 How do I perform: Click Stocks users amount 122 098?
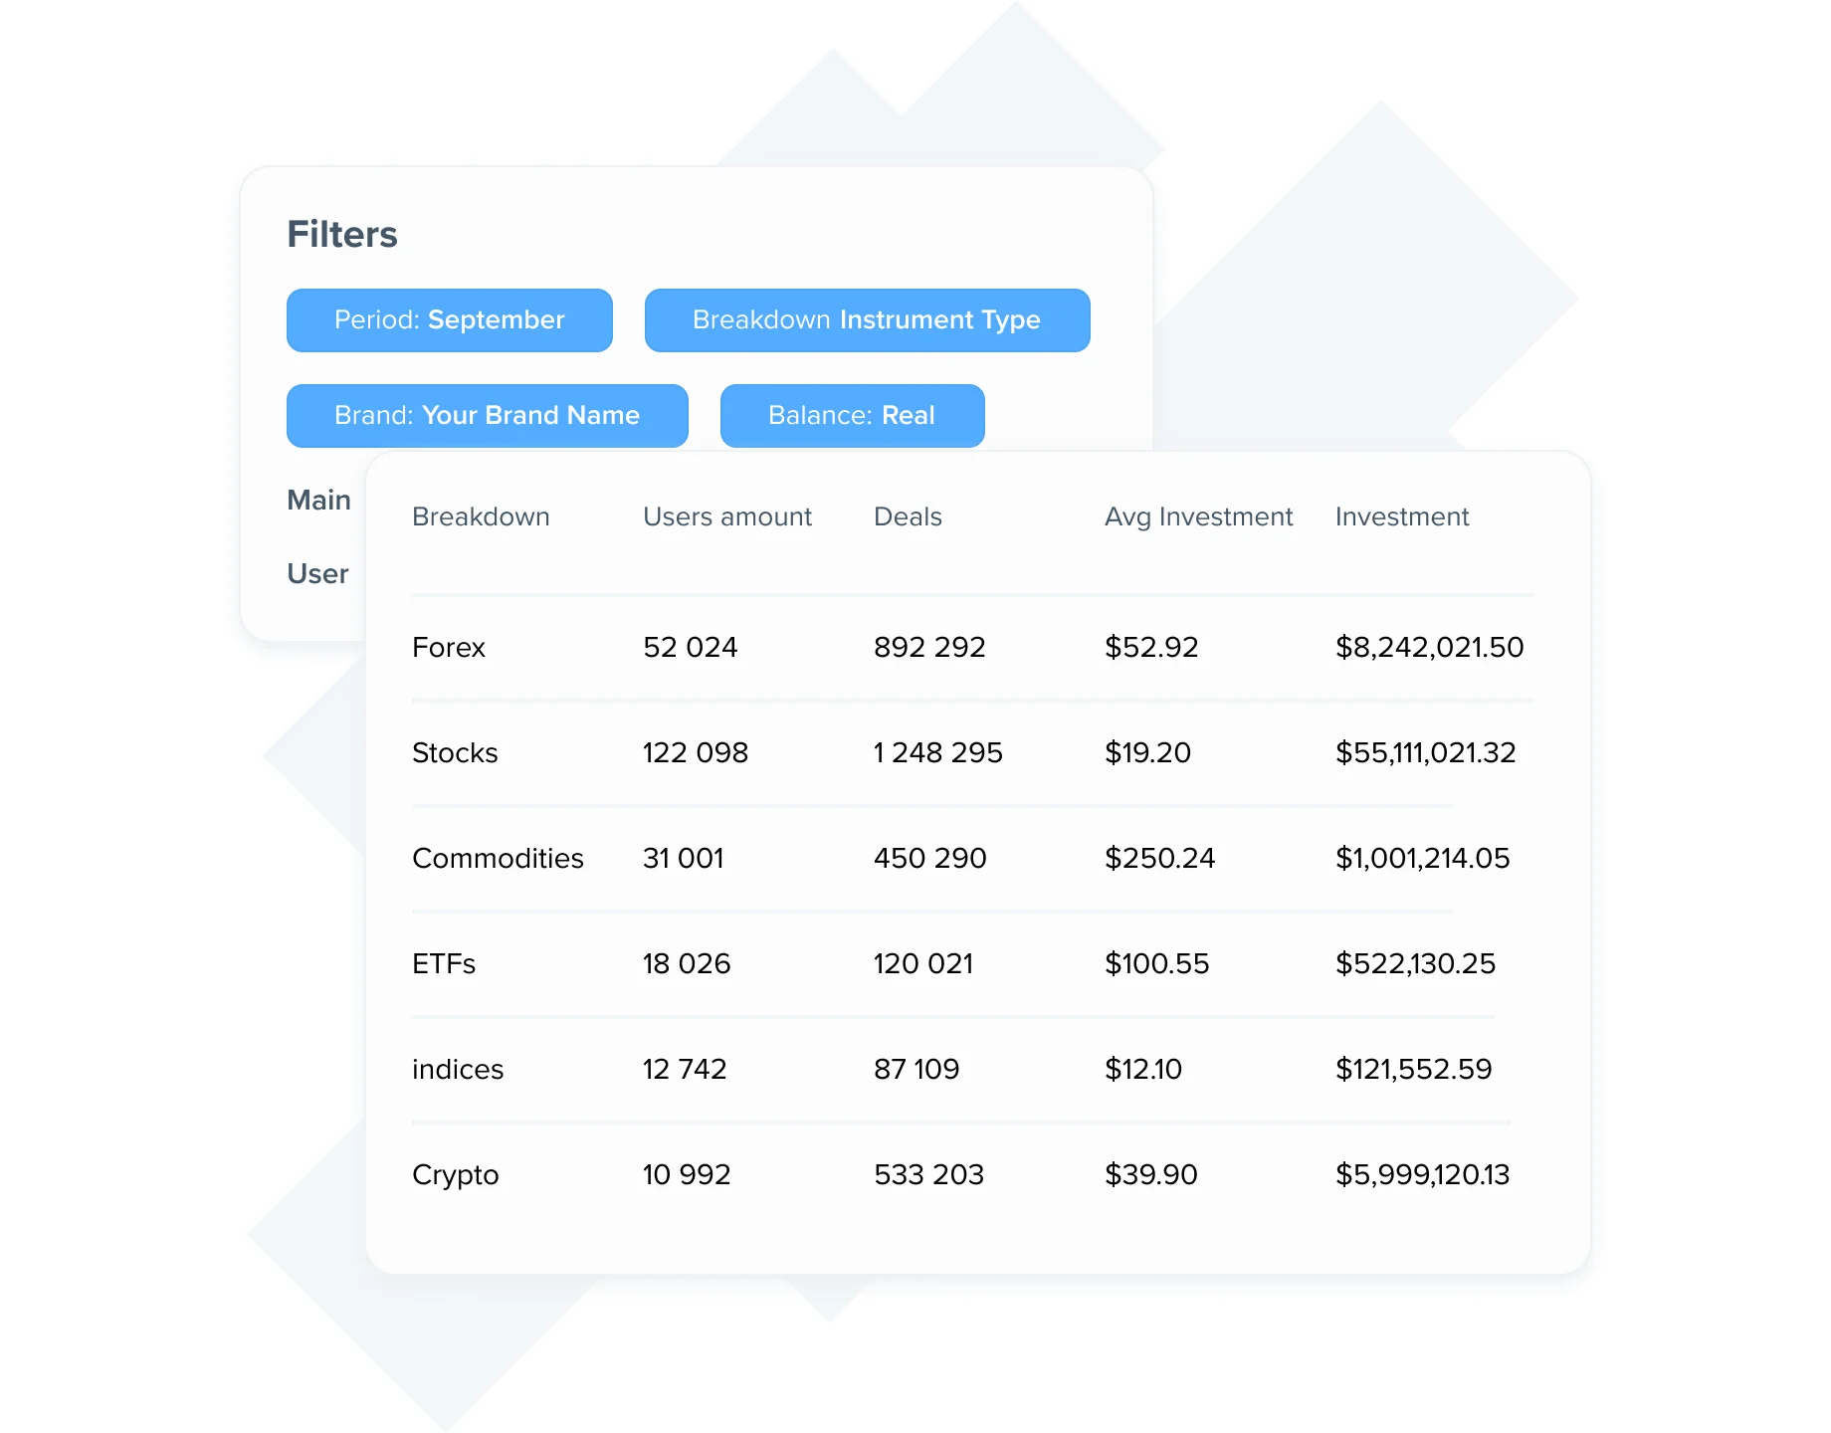pos(696,752)
